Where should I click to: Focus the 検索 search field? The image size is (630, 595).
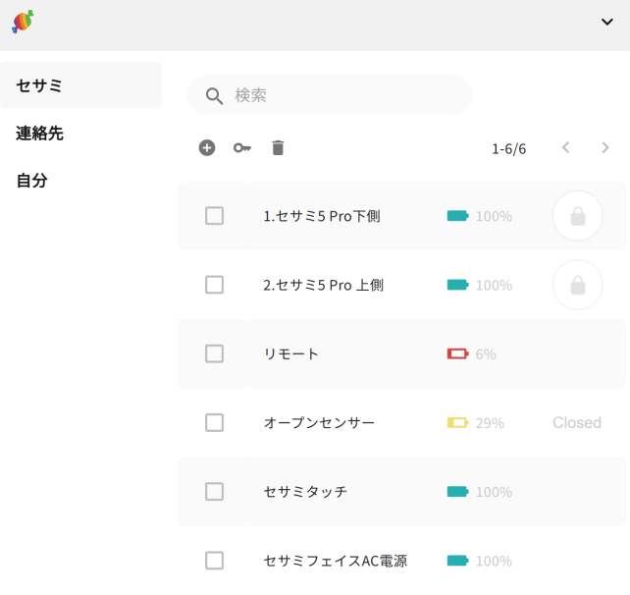pos(343,95)
